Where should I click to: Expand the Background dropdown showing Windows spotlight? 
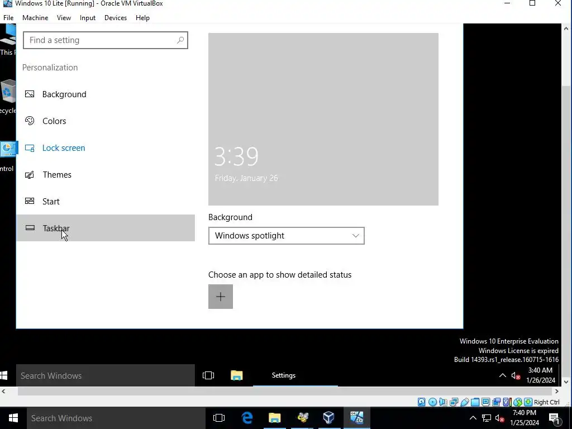[287, 236]
